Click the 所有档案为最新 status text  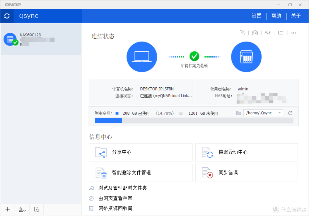(194, 66)
